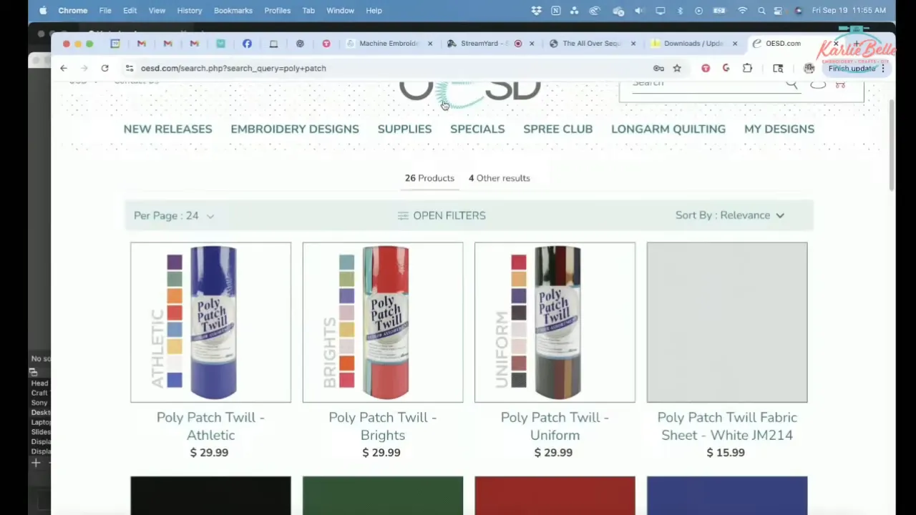Go back using the browser back arrow
This screenshot has height=515, width=916.
point(64,68)
